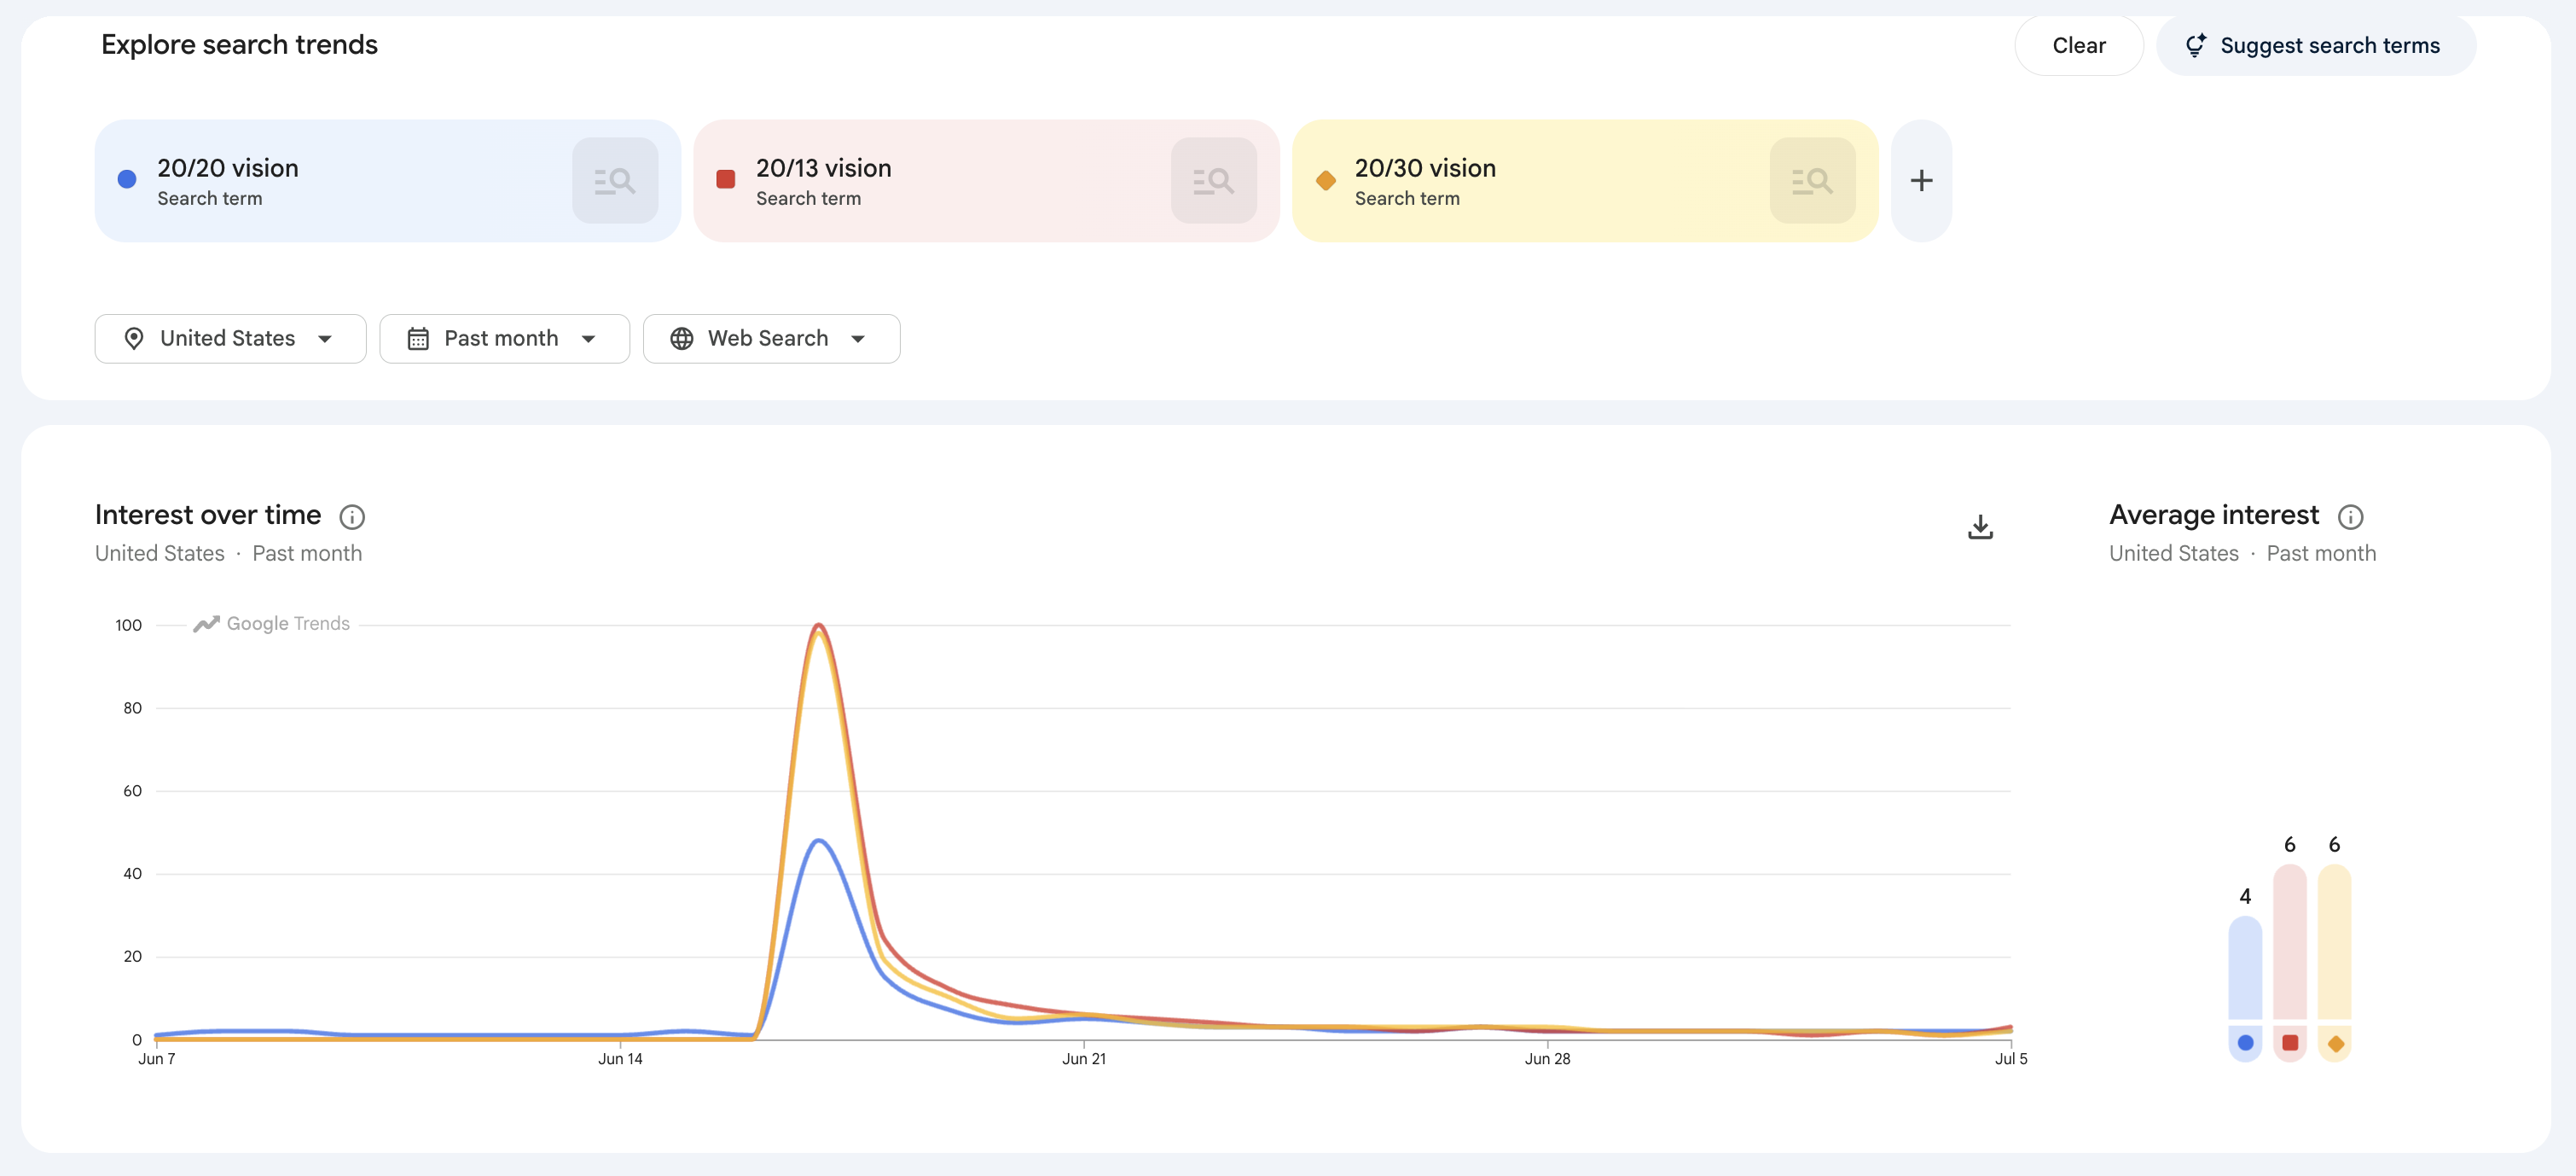Click the red average interest bar
Image resolution: width=2576 pixels, height=1176 pixels.
tap(2290, 942)
